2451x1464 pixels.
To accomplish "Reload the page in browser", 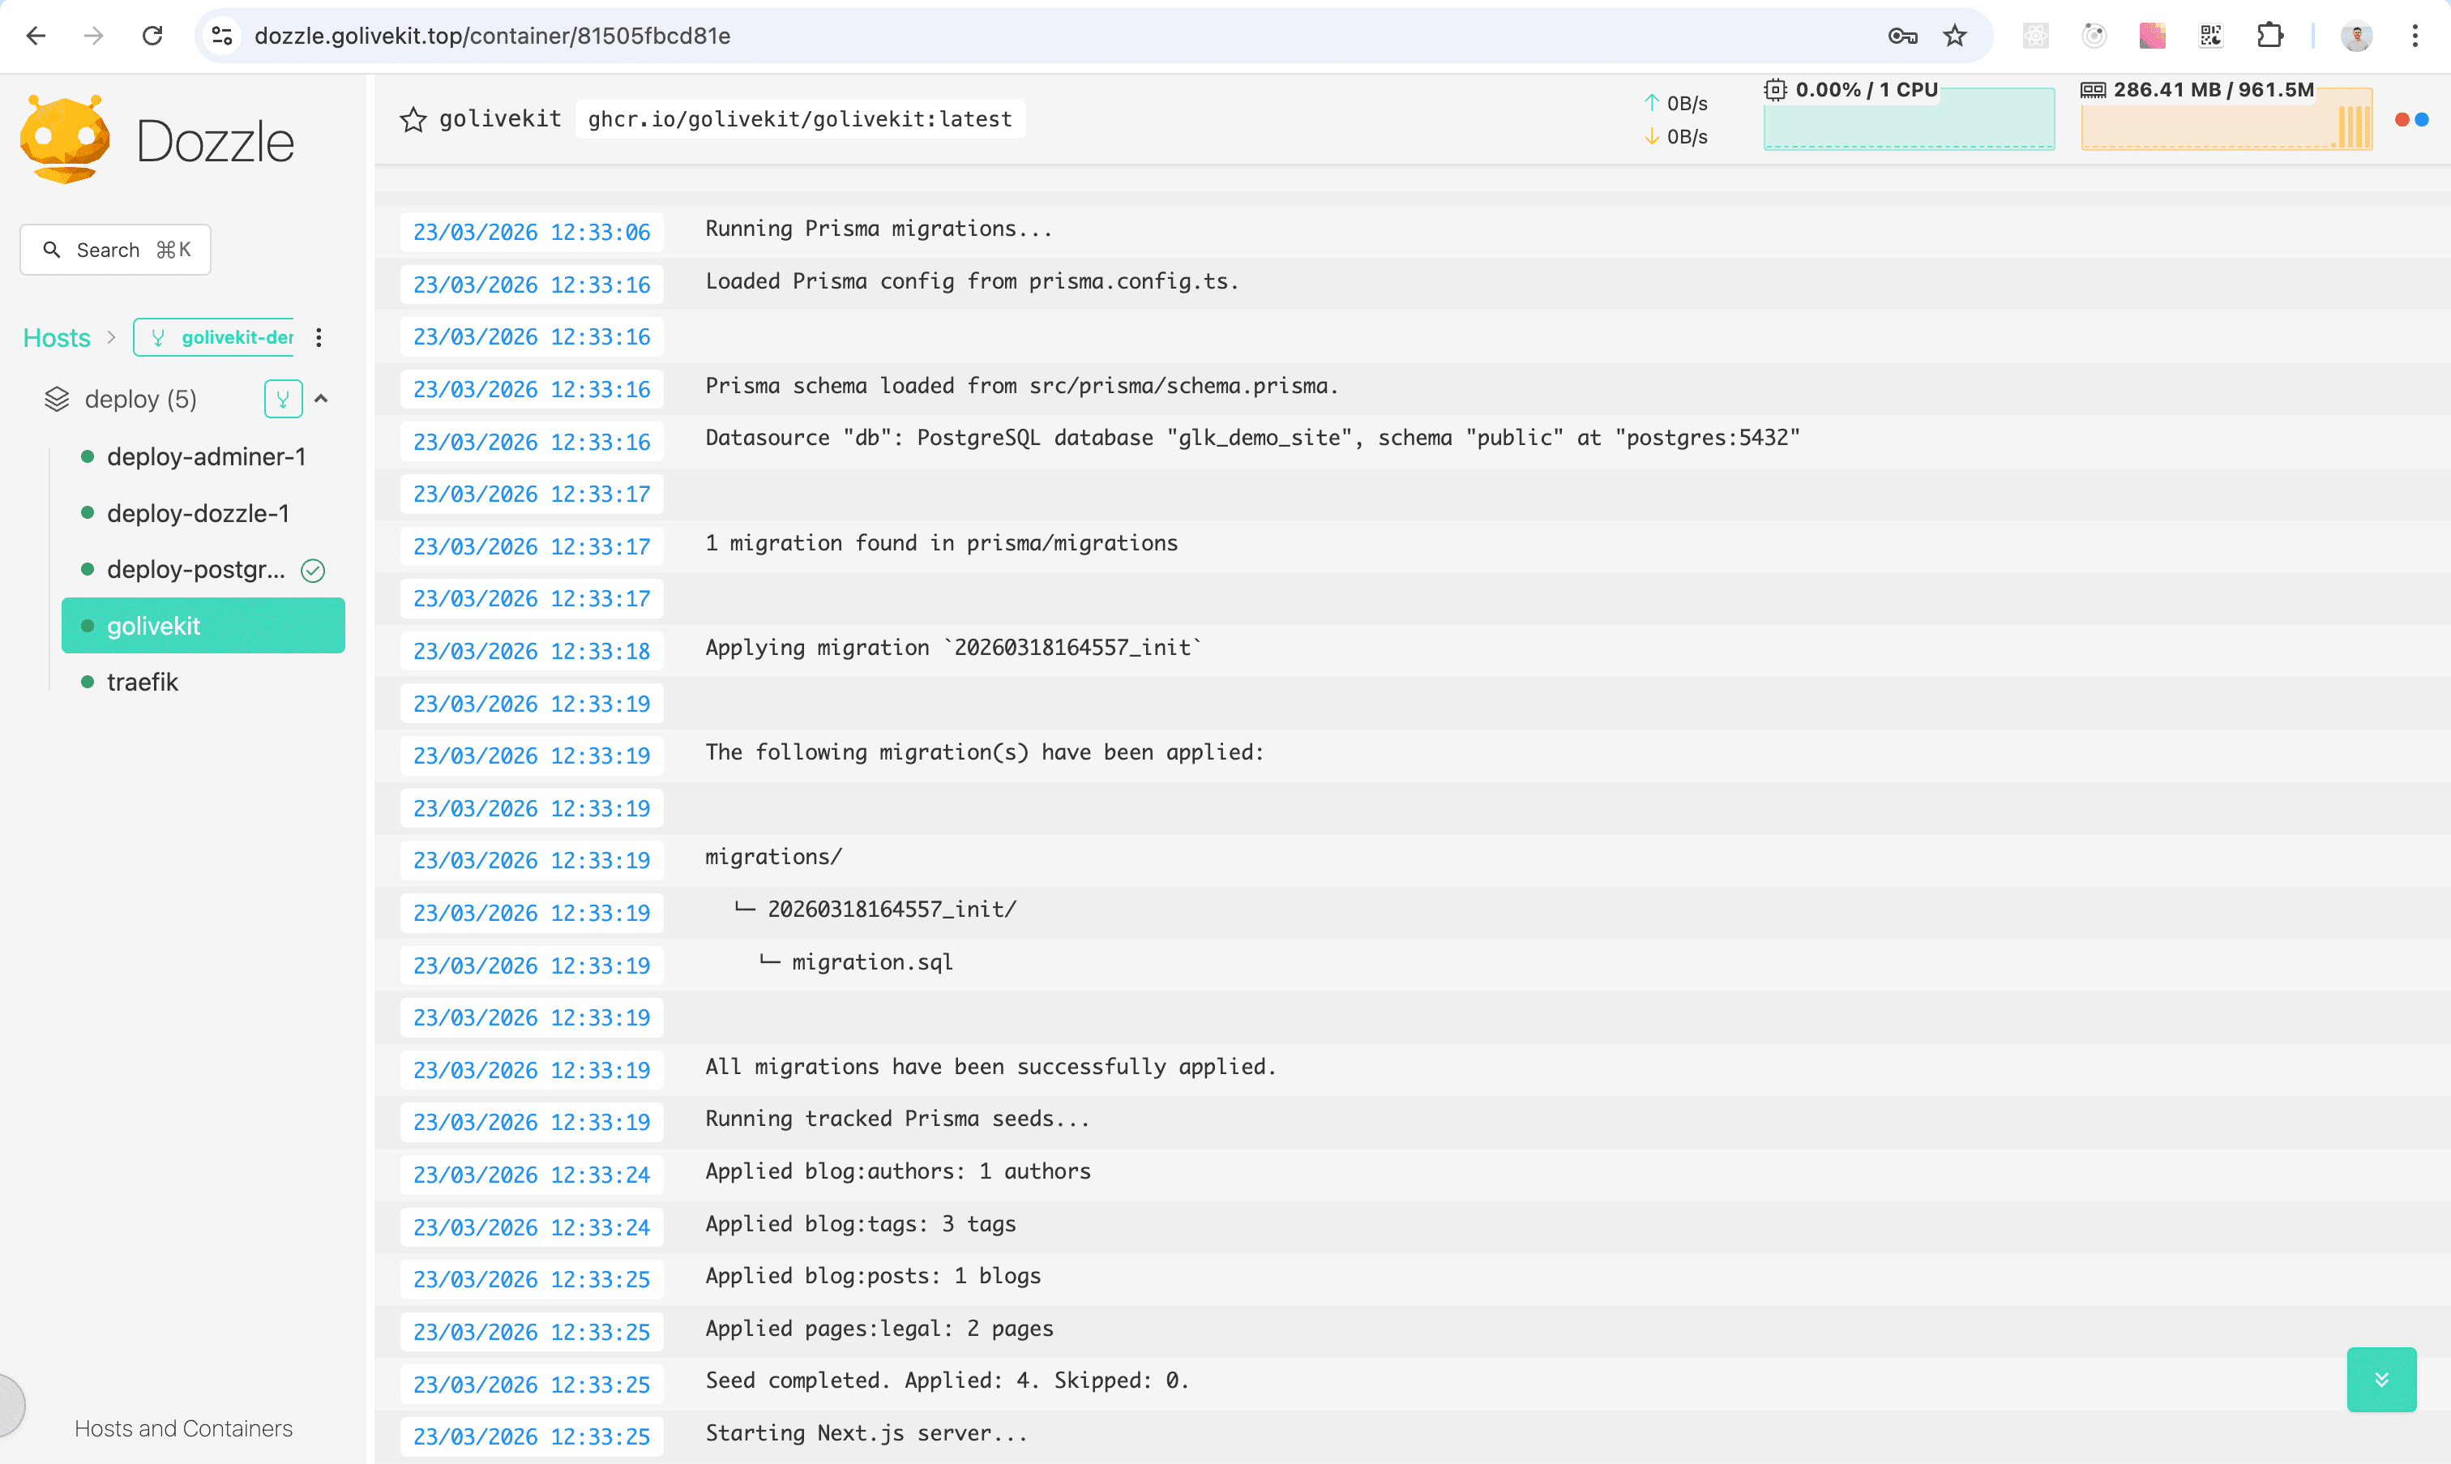I will point(152,36).
